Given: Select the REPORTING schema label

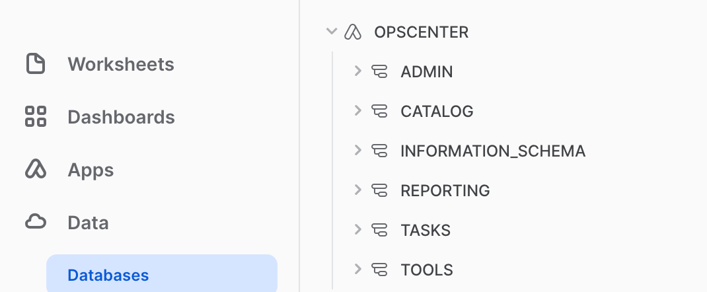Looking at the screenshot, I should tap(445, 191).
